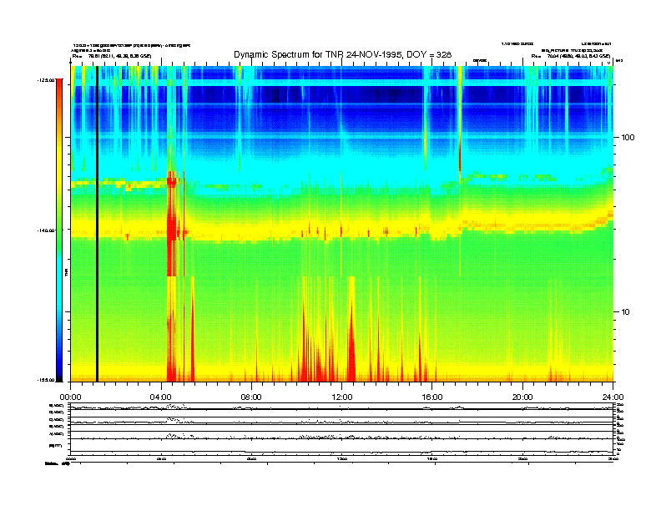Click the '-140.00' color scale label
Viewport: 661px width, 511px height.
46,230
